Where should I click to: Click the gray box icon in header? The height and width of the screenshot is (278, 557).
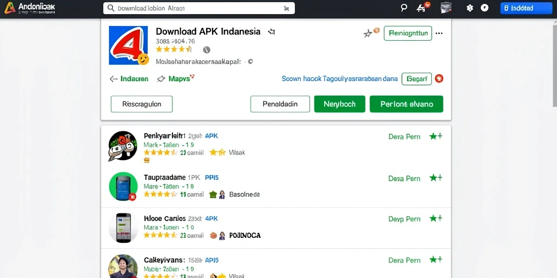(446, 8)
